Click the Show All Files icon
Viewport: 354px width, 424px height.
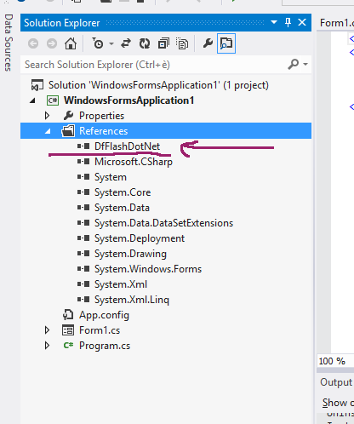[182, 43]
